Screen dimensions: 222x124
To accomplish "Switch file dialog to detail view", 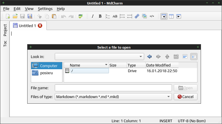I will (194, 57).
